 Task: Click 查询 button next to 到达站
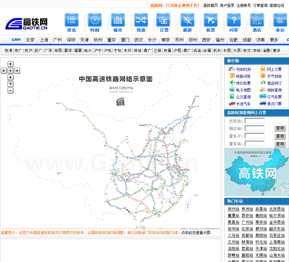pyautogui.click(x=280, y=128)
